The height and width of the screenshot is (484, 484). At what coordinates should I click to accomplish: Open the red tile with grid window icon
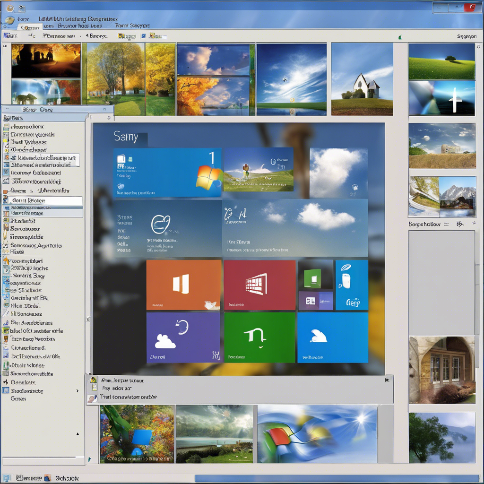pyautogui.click(x=259, y=285)
